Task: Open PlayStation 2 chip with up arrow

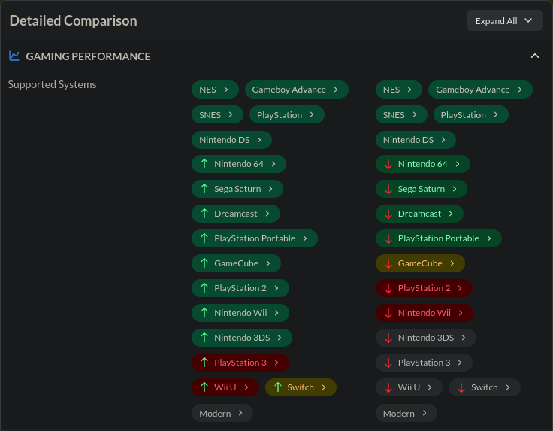Action: click(240, 288)
